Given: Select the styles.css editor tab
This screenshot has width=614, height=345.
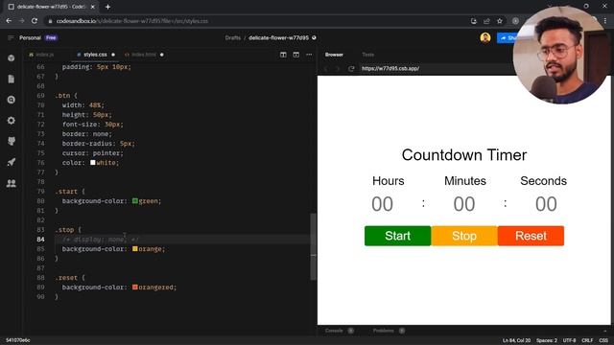Looking at the screenshot, I should pyautogui.click(x=95, y=55).
